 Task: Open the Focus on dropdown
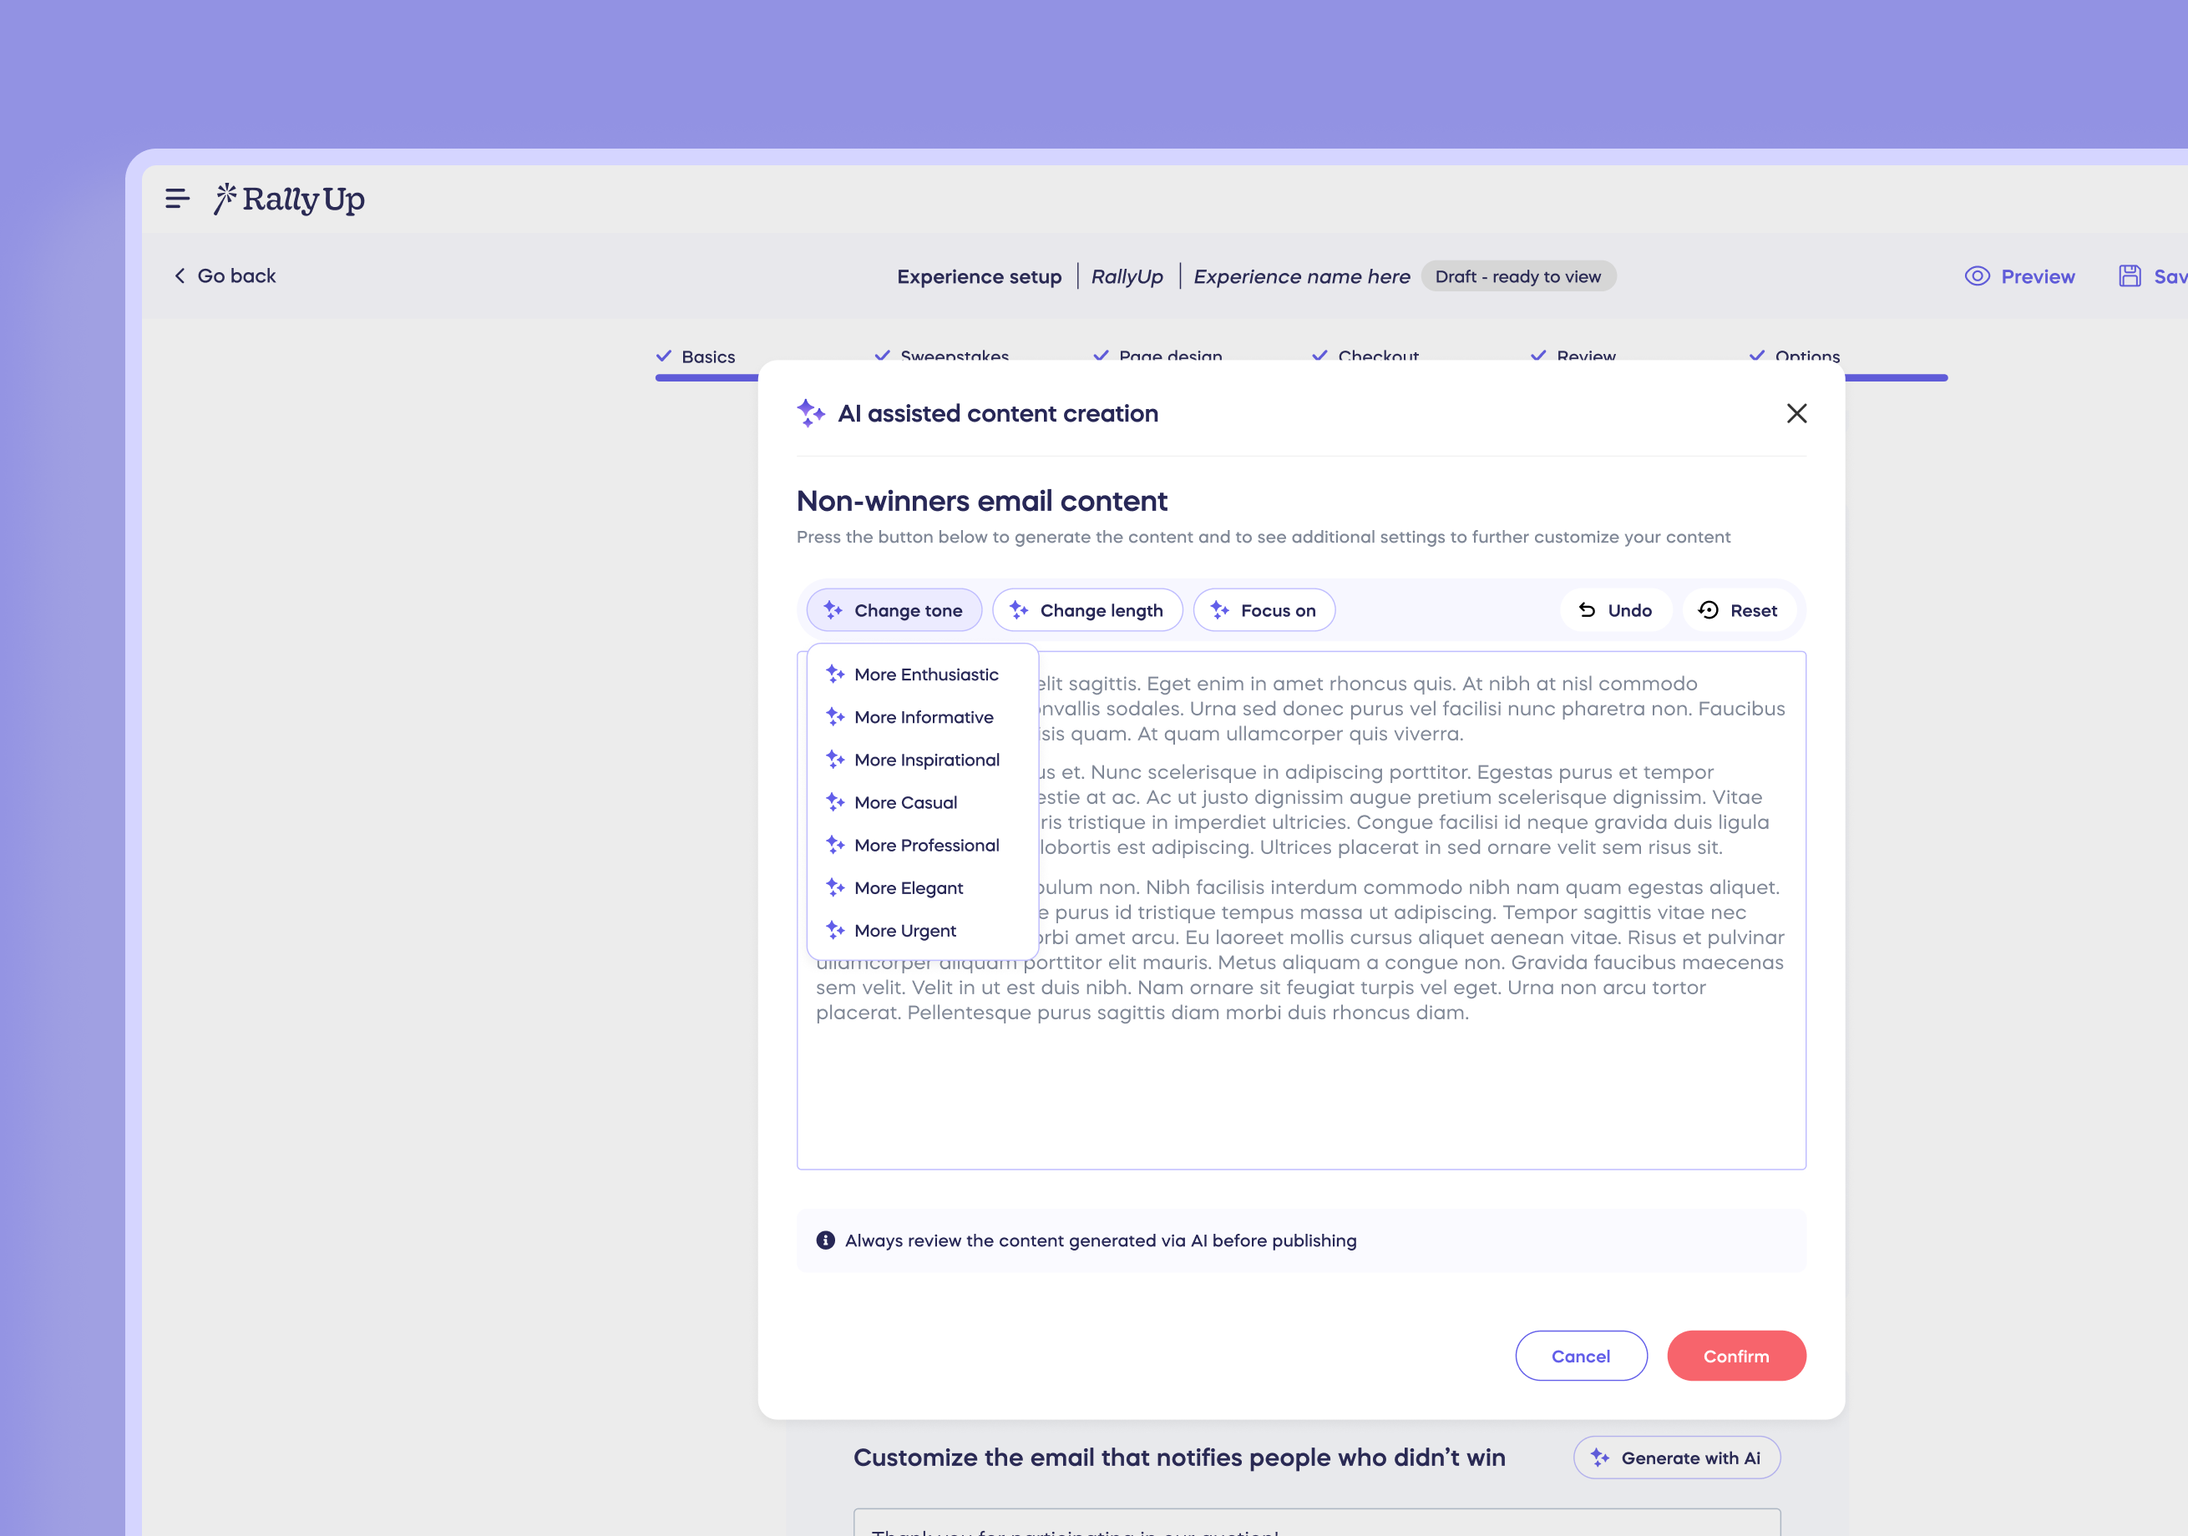pyautogui.click(x=1264, y=610)
